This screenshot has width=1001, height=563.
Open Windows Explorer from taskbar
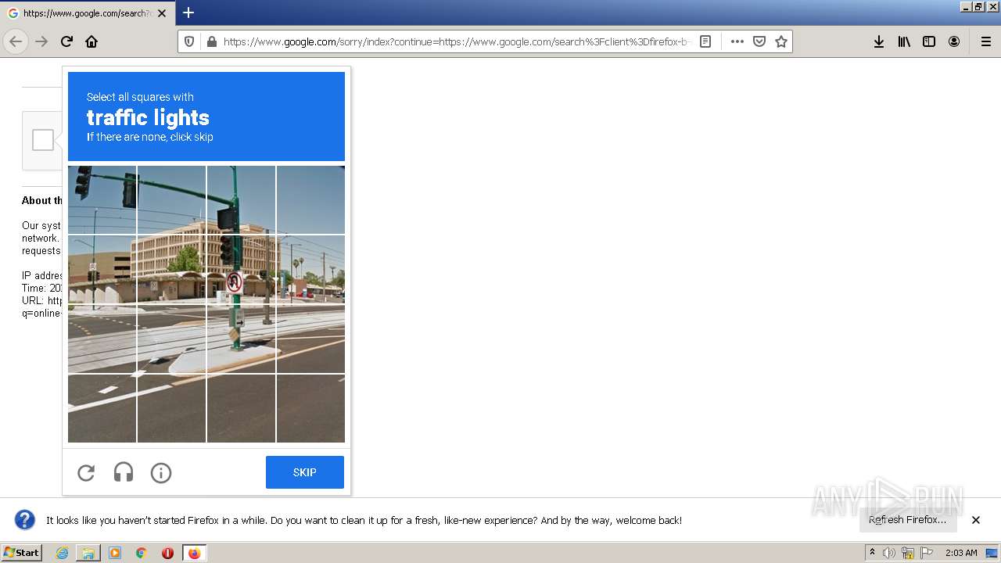pyautogui.click(x=88, y=553)
